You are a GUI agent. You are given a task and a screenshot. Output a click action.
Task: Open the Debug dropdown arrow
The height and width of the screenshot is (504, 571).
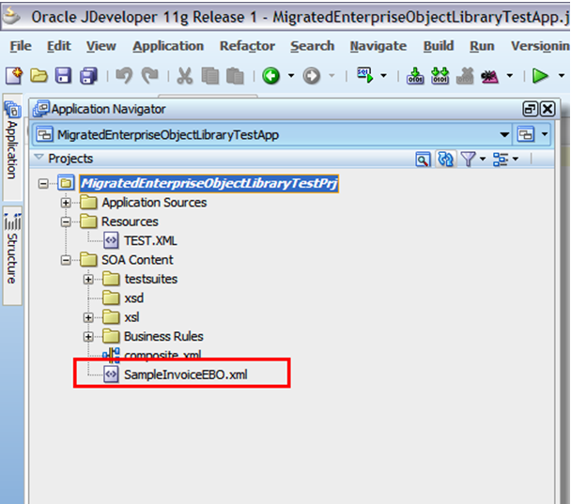coord(510,76)
